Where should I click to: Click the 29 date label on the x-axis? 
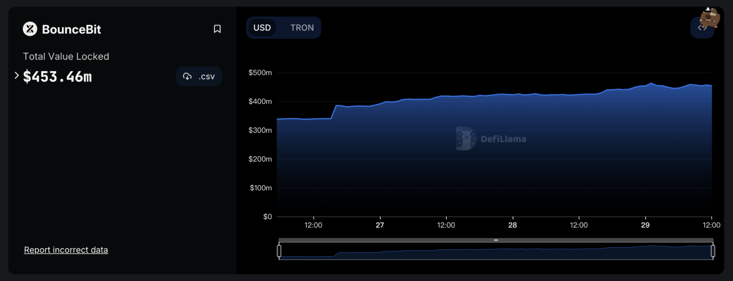click(x=645, y=225)
